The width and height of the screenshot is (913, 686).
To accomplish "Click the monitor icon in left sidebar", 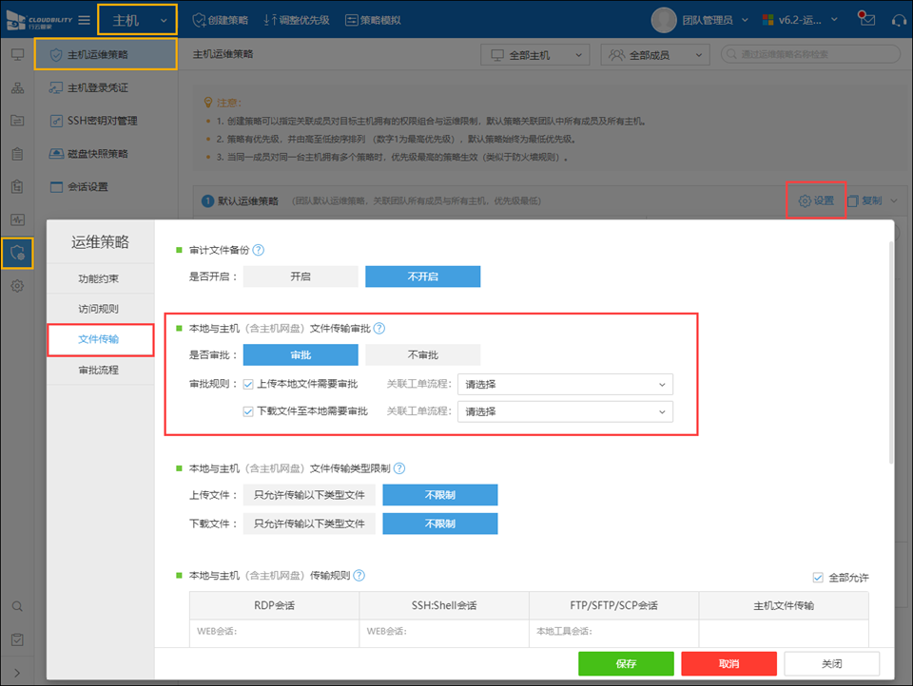I will [17, 54].
